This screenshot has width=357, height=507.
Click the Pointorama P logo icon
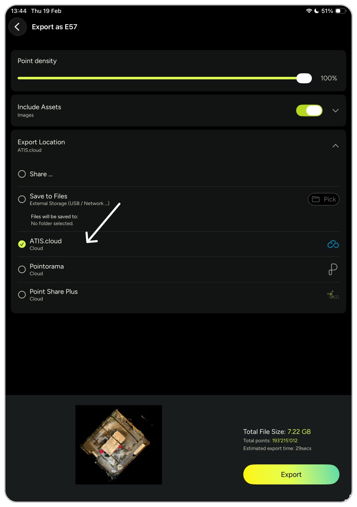(x=333, y=269)
